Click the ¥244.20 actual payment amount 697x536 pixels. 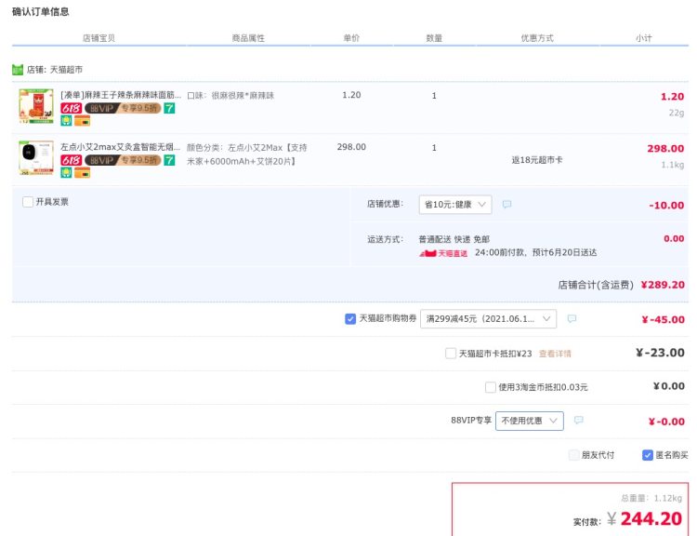pyautogui.click(x=645, y=519)
